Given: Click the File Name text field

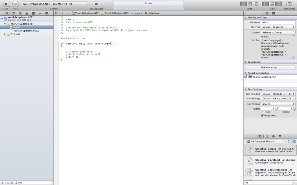Looking at the screenshot, I should (x=278, y=22).
